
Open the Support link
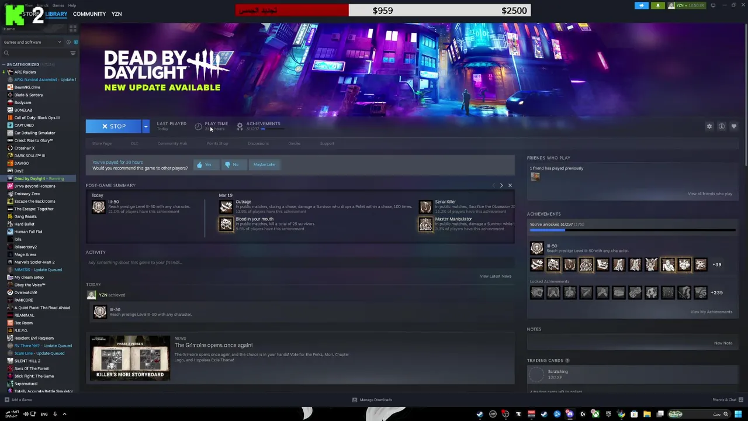point(327,143)
